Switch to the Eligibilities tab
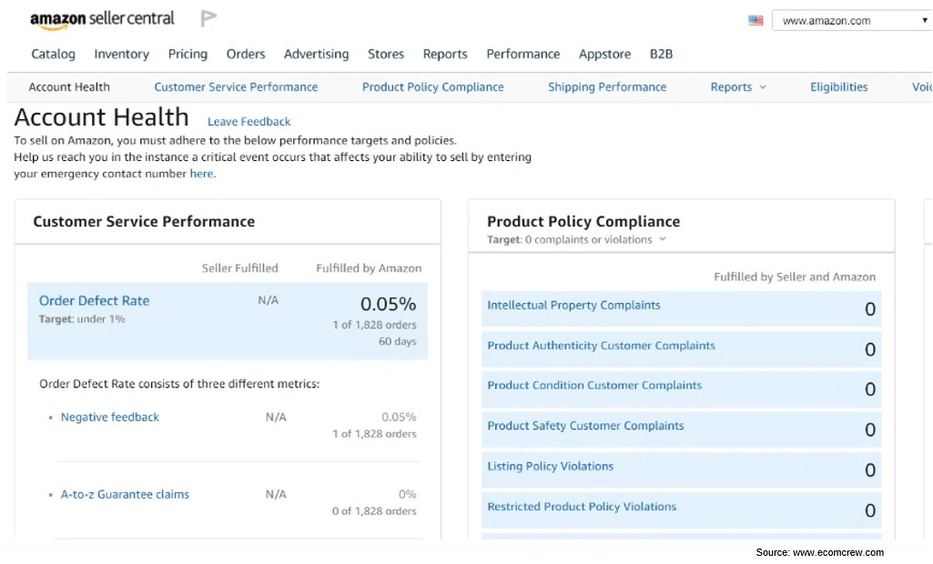This screenshot has width=933, height=564. pyautogui.click(x=839, y=86)
